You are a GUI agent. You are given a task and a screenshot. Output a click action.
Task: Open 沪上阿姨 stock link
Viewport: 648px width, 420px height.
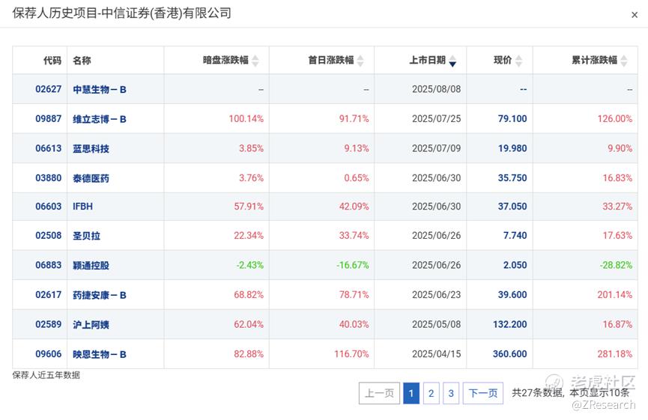91,325
